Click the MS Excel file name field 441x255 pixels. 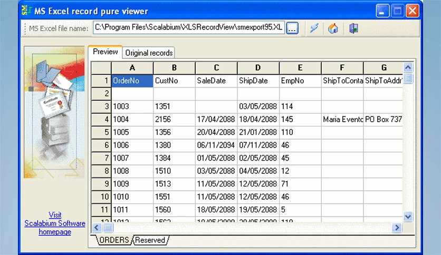click(189, 27)
